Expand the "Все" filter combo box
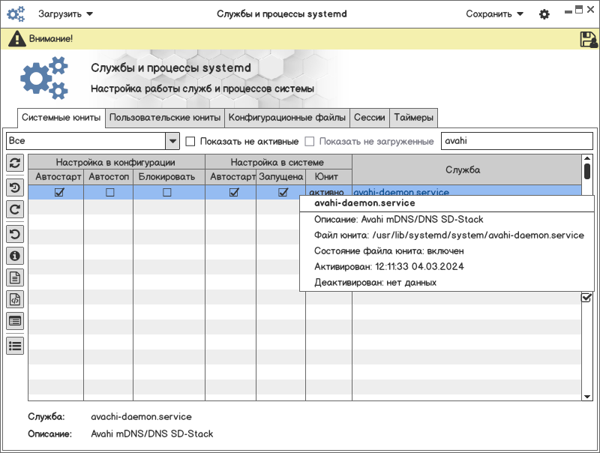The width and height of the screenshot is (600, 453). coord(172,141)
